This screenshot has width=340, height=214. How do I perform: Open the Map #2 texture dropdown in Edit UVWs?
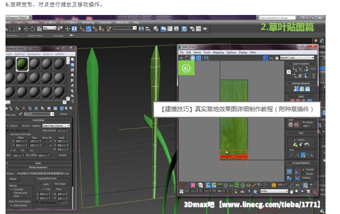(x=298, y=58)
